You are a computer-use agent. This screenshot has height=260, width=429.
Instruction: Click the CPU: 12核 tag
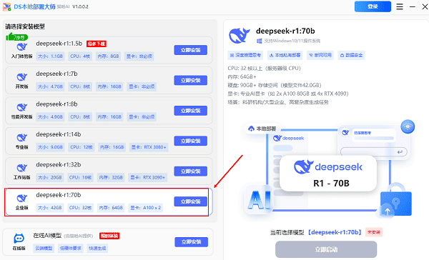(x=82, y=147)
